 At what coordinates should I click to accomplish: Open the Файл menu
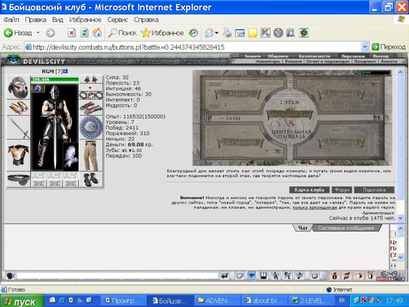click(x=11, y=19)
